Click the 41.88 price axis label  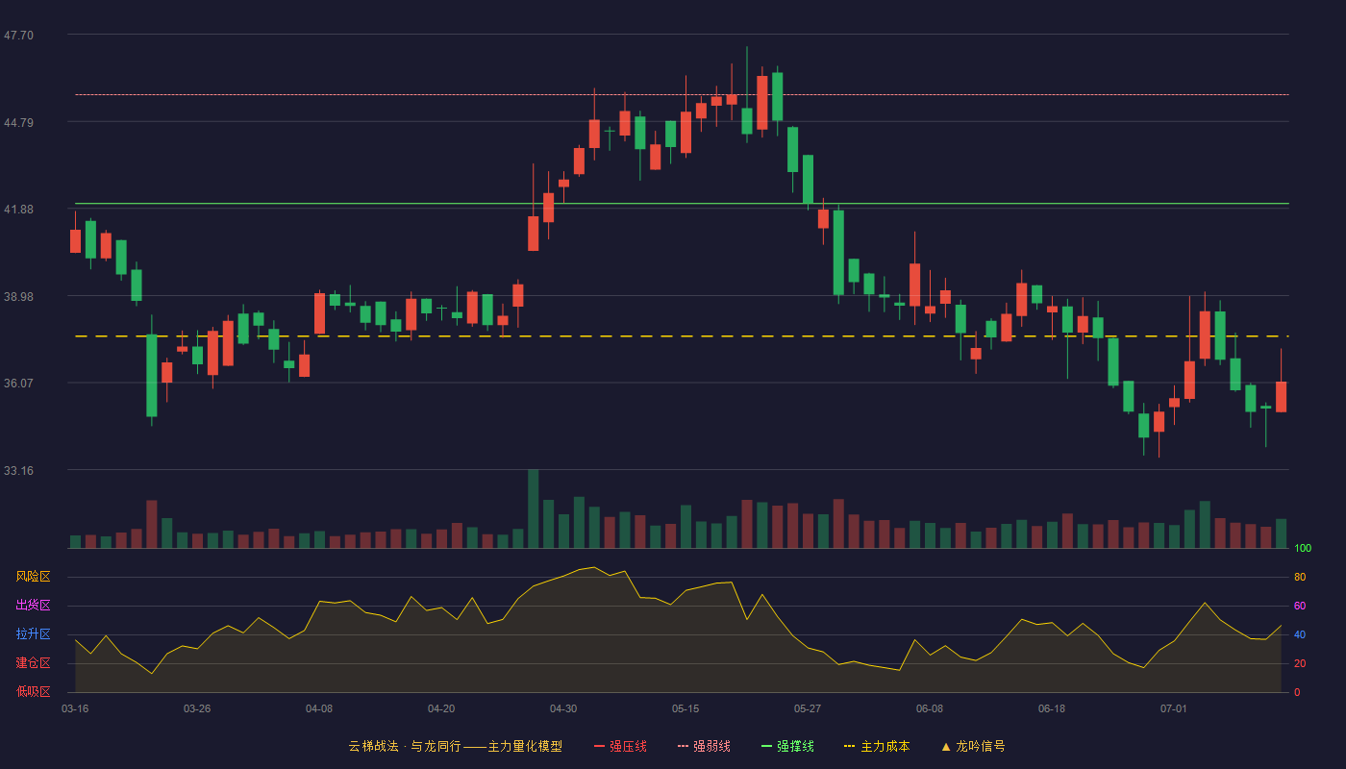(18, 210)
